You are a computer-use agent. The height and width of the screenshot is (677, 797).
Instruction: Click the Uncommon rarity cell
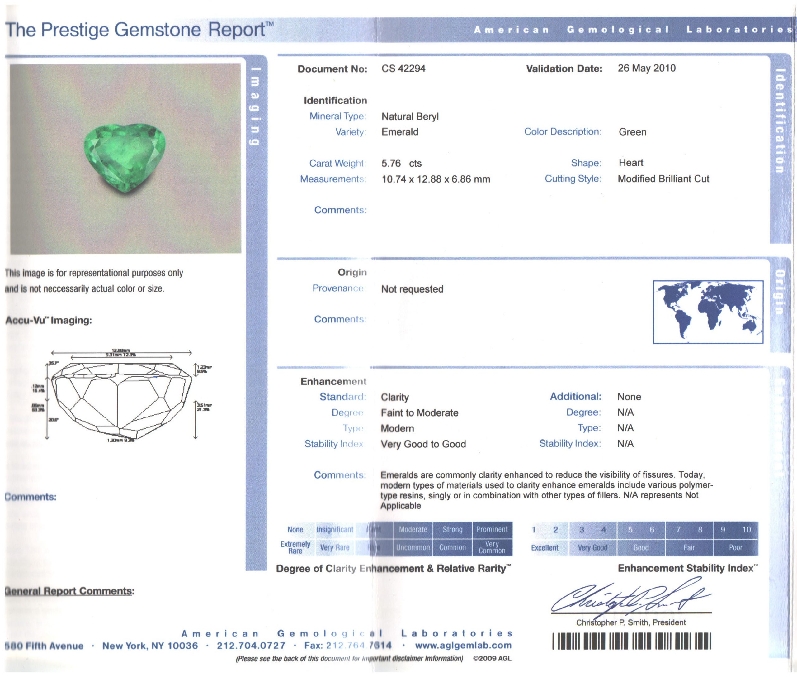tap(413, 548)
